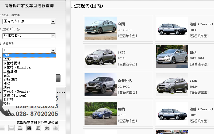Choose 伊兰特(Elantra) from the model list
Image resolution: width=214 pixels, height=134 pixels.
[29, 67]
